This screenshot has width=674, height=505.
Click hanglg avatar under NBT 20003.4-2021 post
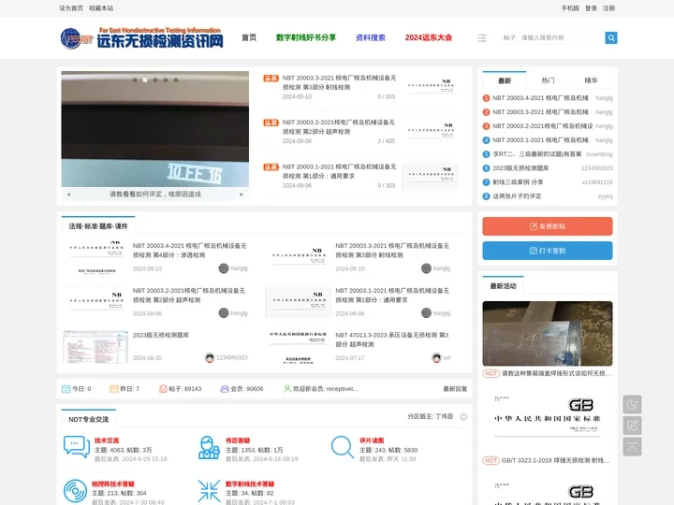[224, 268]
